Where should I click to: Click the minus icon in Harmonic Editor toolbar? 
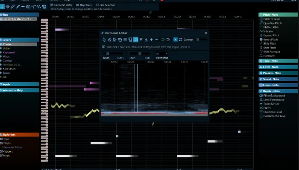pos(157,40)
